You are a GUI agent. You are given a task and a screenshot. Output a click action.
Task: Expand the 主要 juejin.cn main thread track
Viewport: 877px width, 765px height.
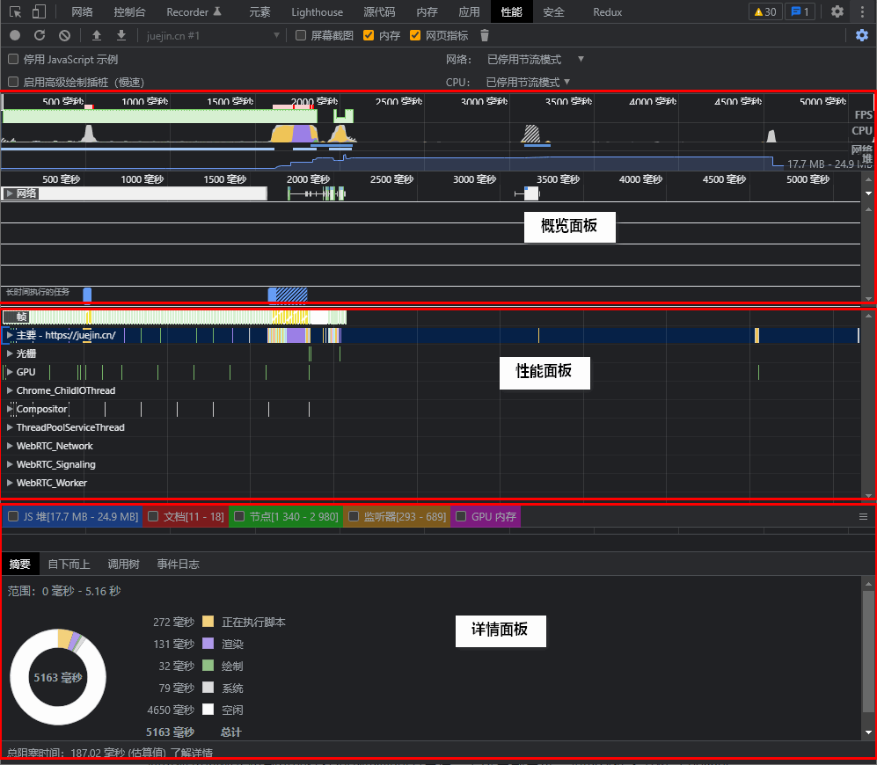click(10, 335)
